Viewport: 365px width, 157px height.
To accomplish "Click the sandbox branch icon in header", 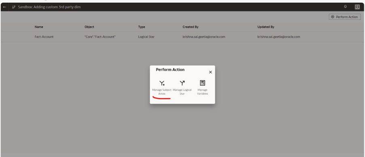I will (14, 7).
